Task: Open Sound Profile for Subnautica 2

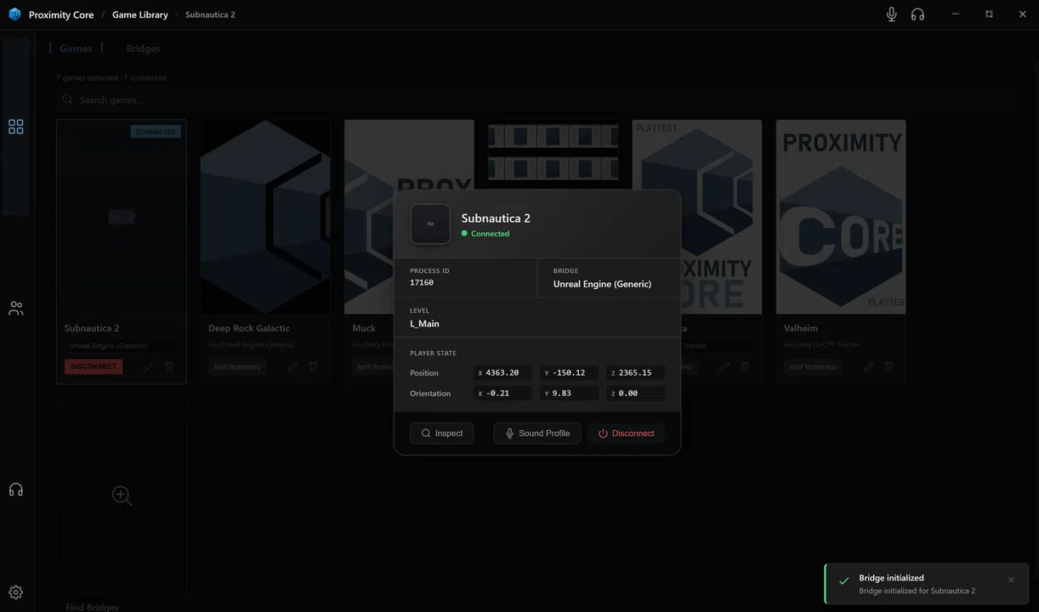Action: coord(537,433)
